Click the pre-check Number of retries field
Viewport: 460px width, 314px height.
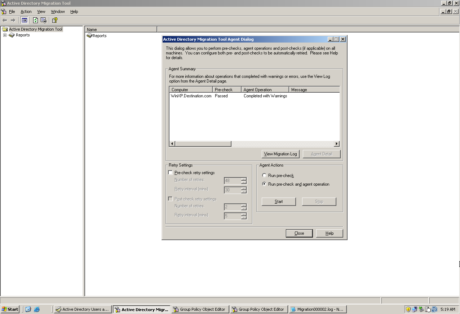click(233, 181)
